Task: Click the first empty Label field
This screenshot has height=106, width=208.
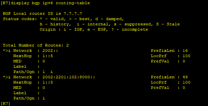Action: click(26, 67)
